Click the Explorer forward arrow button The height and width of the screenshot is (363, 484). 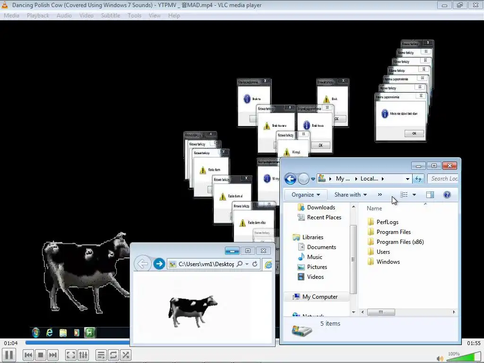click(x=303, y=179)
